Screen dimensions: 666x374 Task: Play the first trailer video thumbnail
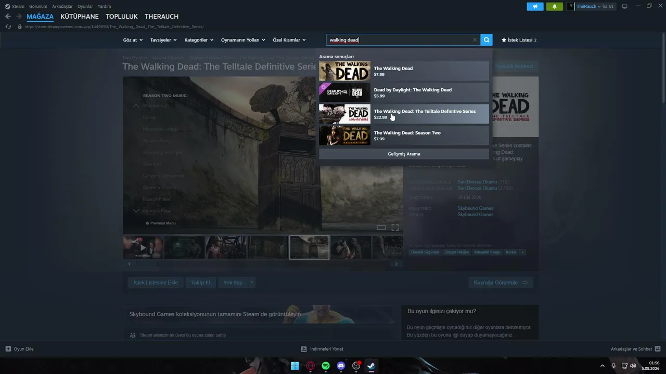point(143,247)
